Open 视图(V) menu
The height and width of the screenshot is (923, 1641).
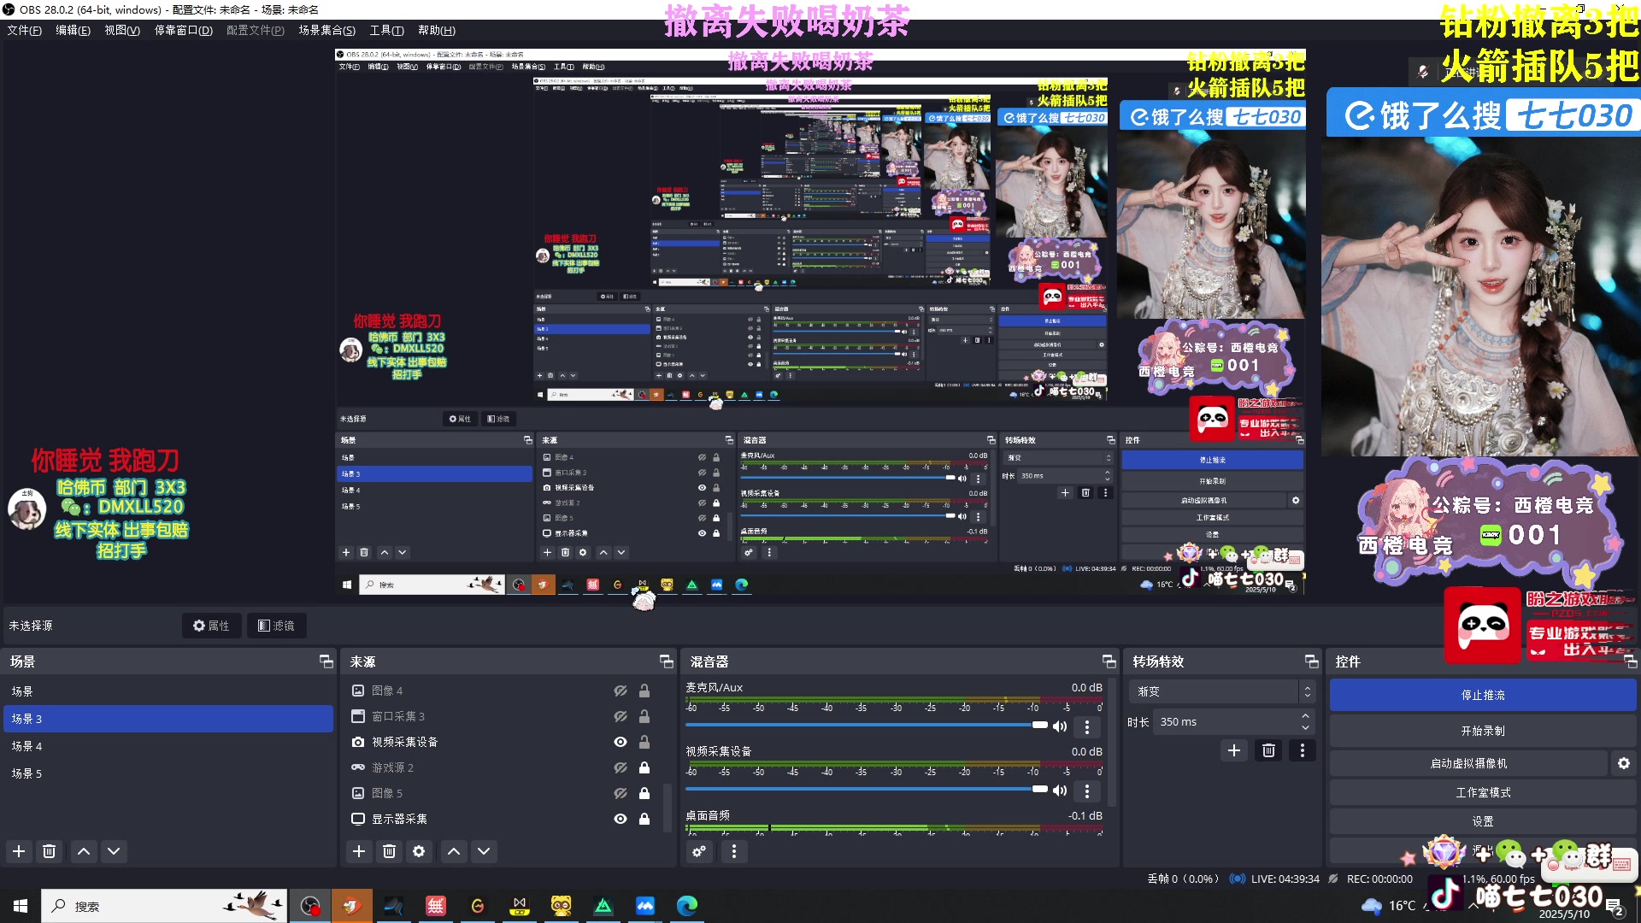(122, 31)
